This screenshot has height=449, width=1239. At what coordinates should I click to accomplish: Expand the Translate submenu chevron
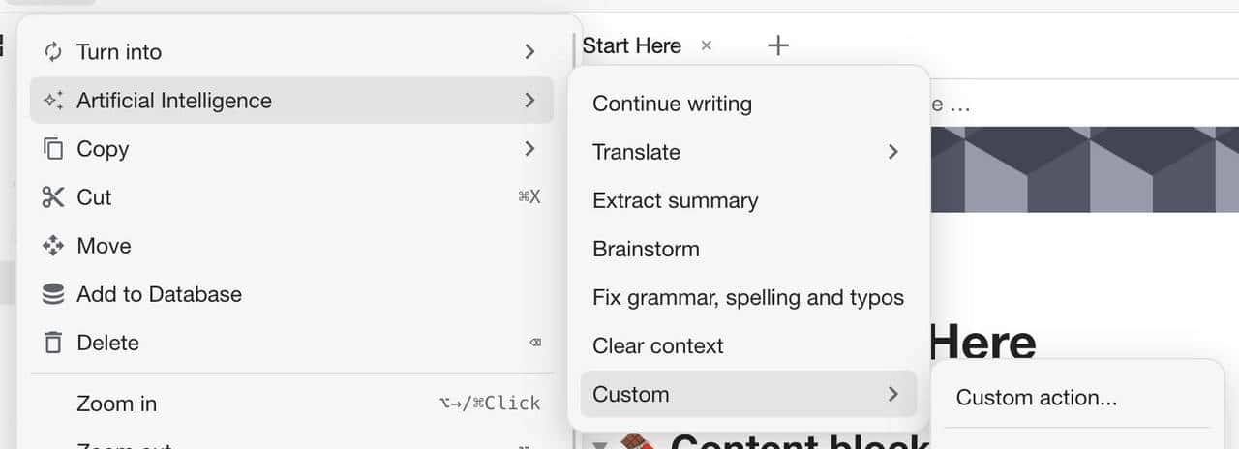pyautogui.click(x=892, y=152)
